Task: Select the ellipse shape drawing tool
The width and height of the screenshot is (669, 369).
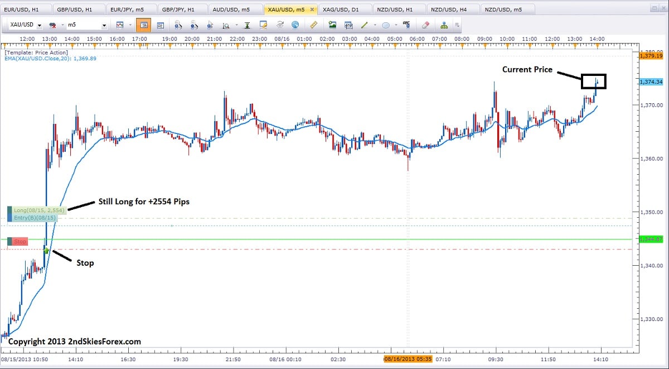Action: pyautogui.click(x=385, y=25)
